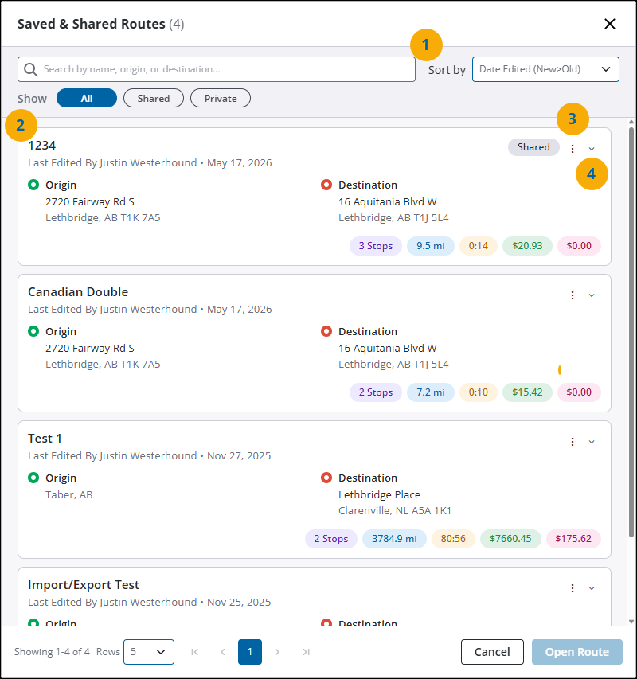Click the Open Route button
This screenshot has height=679, width=637.
click(x=576, y=652)
